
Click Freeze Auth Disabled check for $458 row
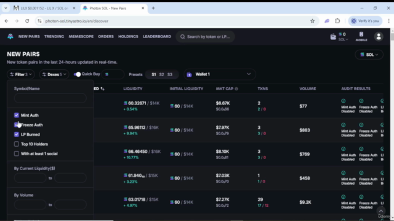pyautogui.click(x=361, y=173)
